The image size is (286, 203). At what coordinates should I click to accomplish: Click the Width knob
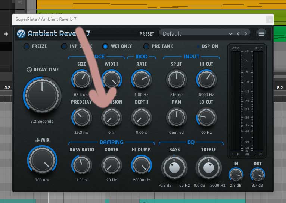[111, 79]
